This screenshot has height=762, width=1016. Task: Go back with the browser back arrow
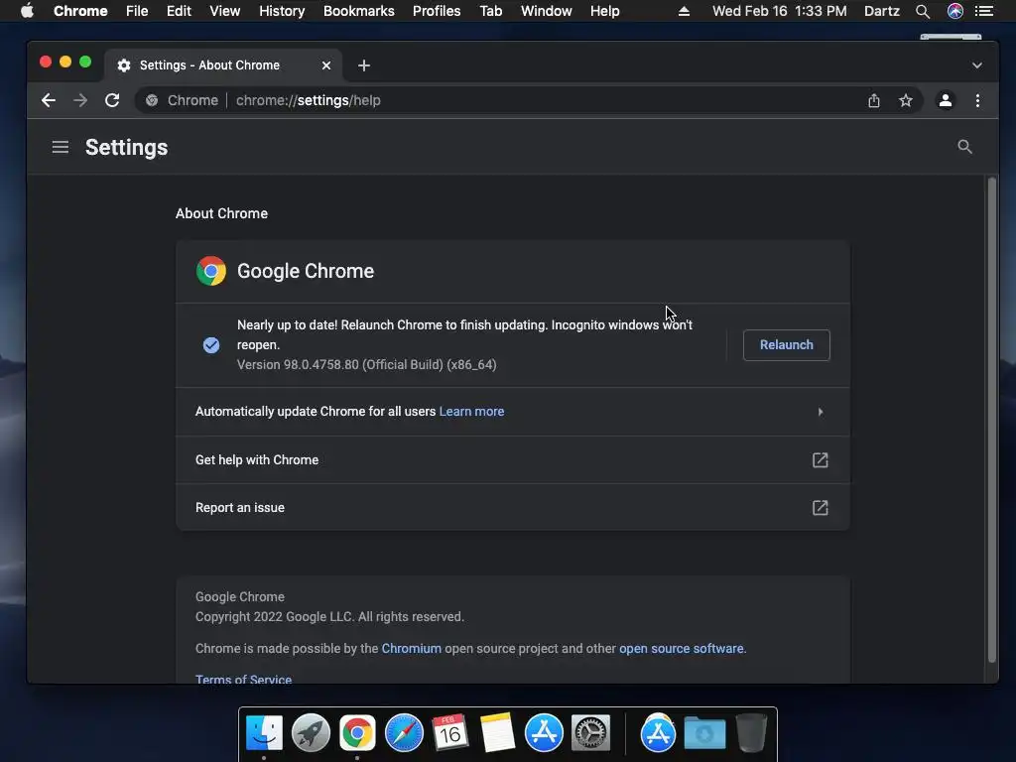tap(49, 100)
